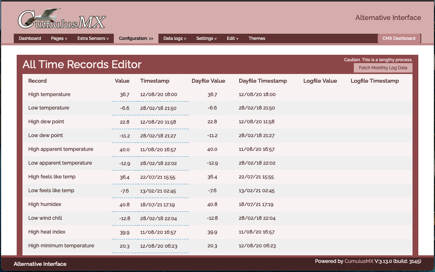This screenshot has height=272, width=435.
Task: Follow the CumulusMX link in footer
Action: coord(359,261)
